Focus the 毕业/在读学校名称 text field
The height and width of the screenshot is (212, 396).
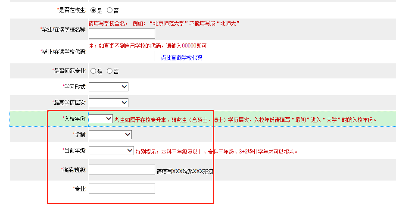122,34
